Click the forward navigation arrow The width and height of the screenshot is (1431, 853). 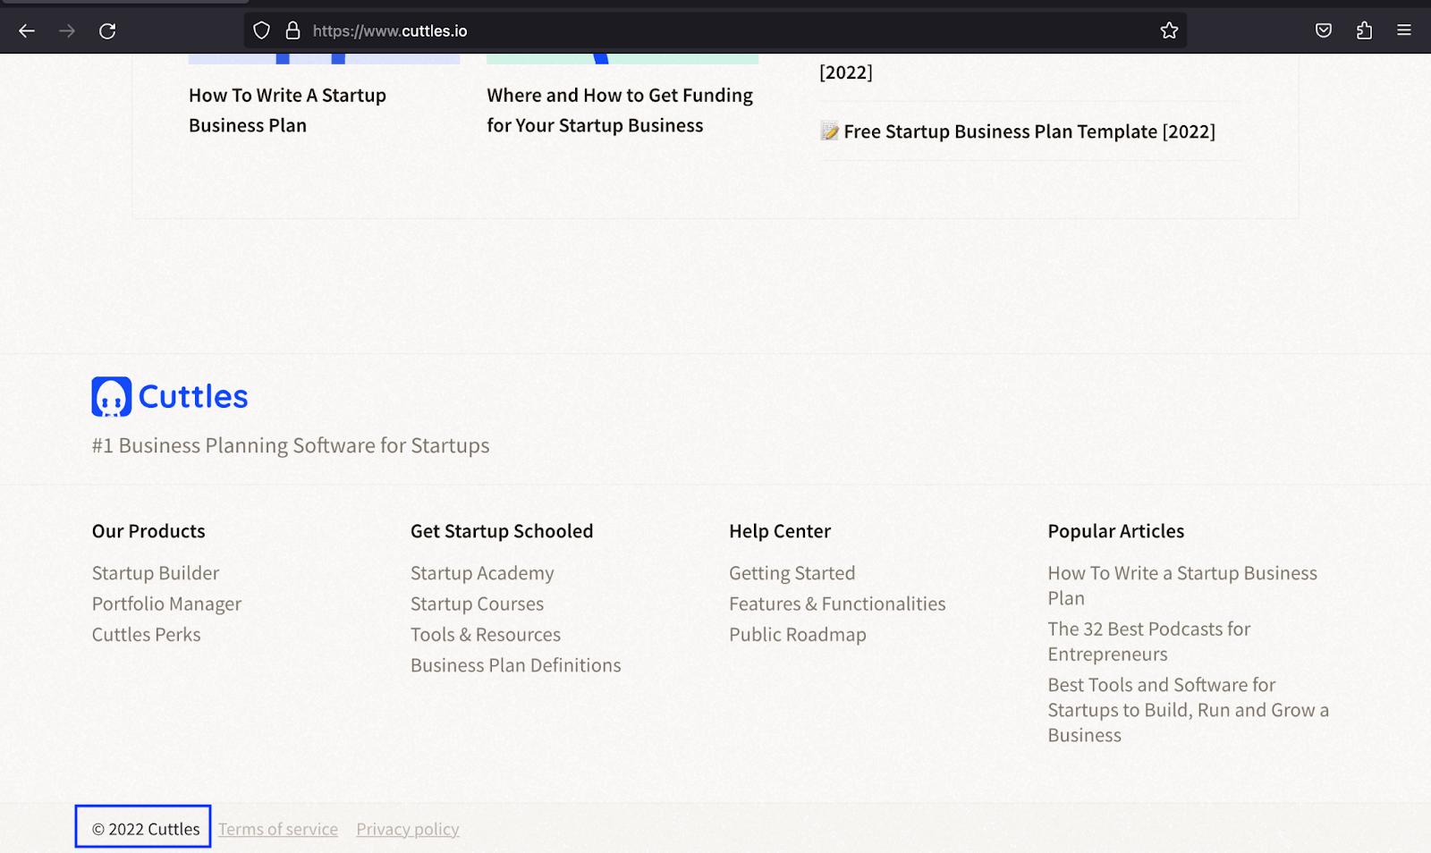click(x=67, y=30)
